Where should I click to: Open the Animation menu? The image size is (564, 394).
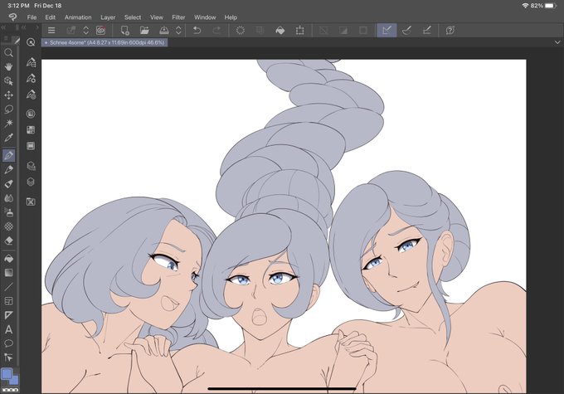tap(78, 17)
